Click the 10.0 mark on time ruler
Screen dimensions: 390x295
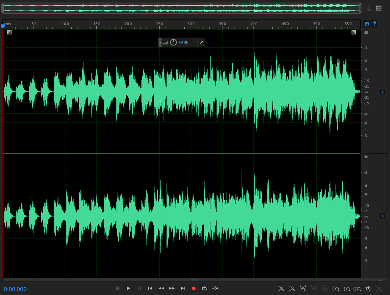65,24
